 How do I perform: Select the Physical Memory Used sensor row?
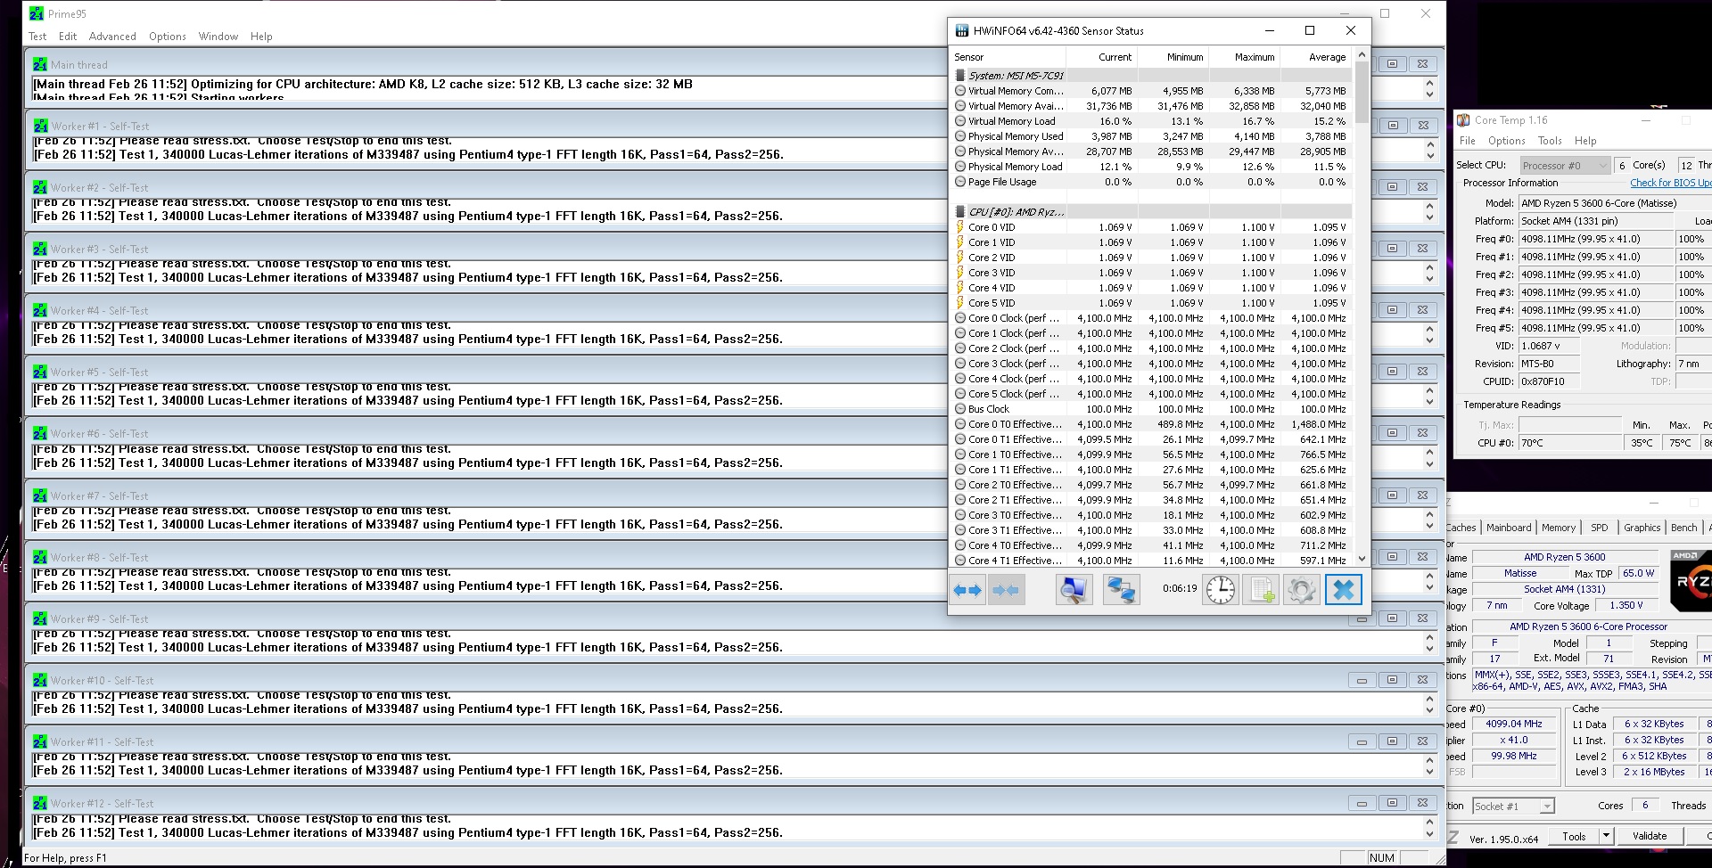(1151, 136)
